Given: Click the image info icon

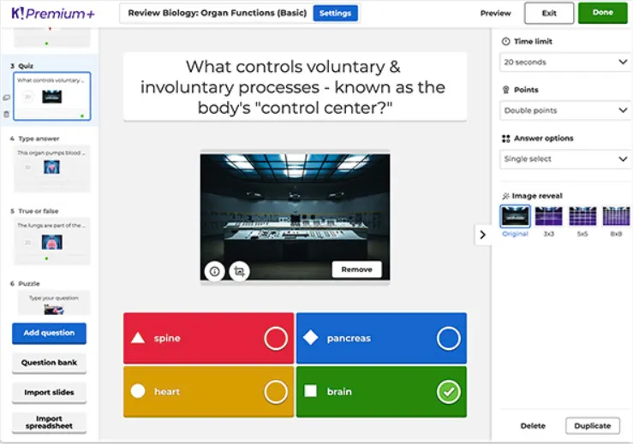Looking at the screenshot, I should click(x=214, y=271).
